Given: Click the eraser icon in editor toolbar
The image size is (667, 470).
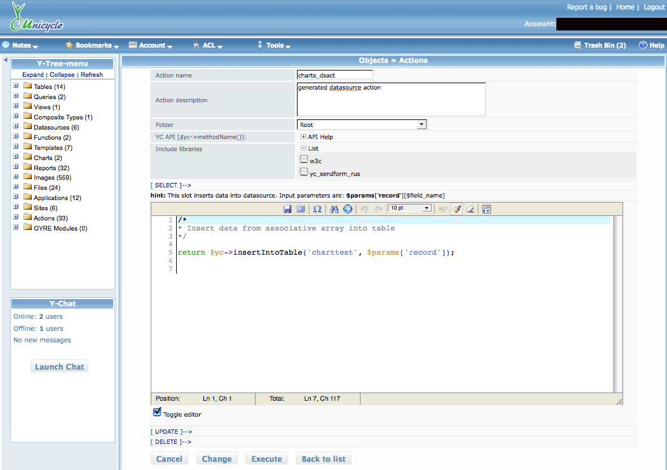Looking at the screenshot, I should tap(470, 209).
